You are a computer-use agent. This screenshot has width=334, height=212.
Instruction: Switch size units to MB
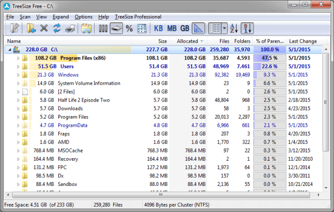(x=172, y=29)
